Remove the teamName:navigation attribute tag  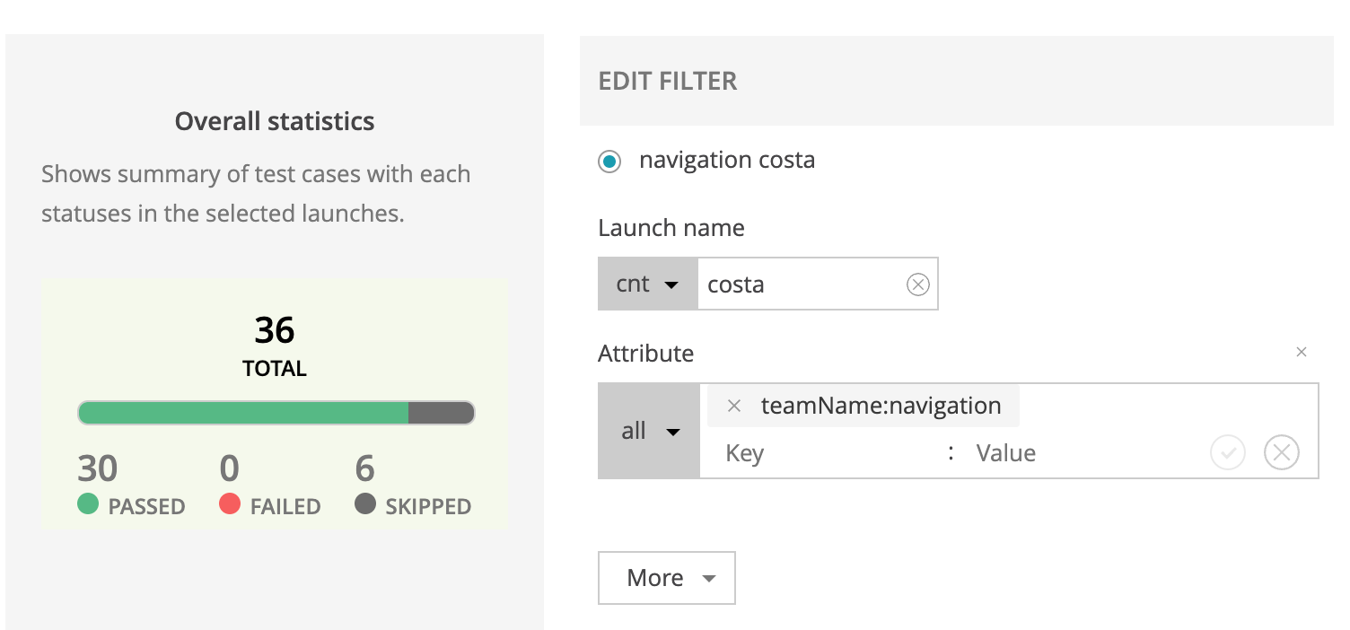coord(733,406)
